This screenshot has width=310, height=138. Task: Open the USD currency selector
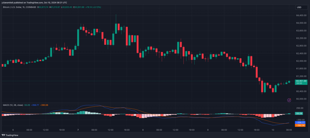299,7
